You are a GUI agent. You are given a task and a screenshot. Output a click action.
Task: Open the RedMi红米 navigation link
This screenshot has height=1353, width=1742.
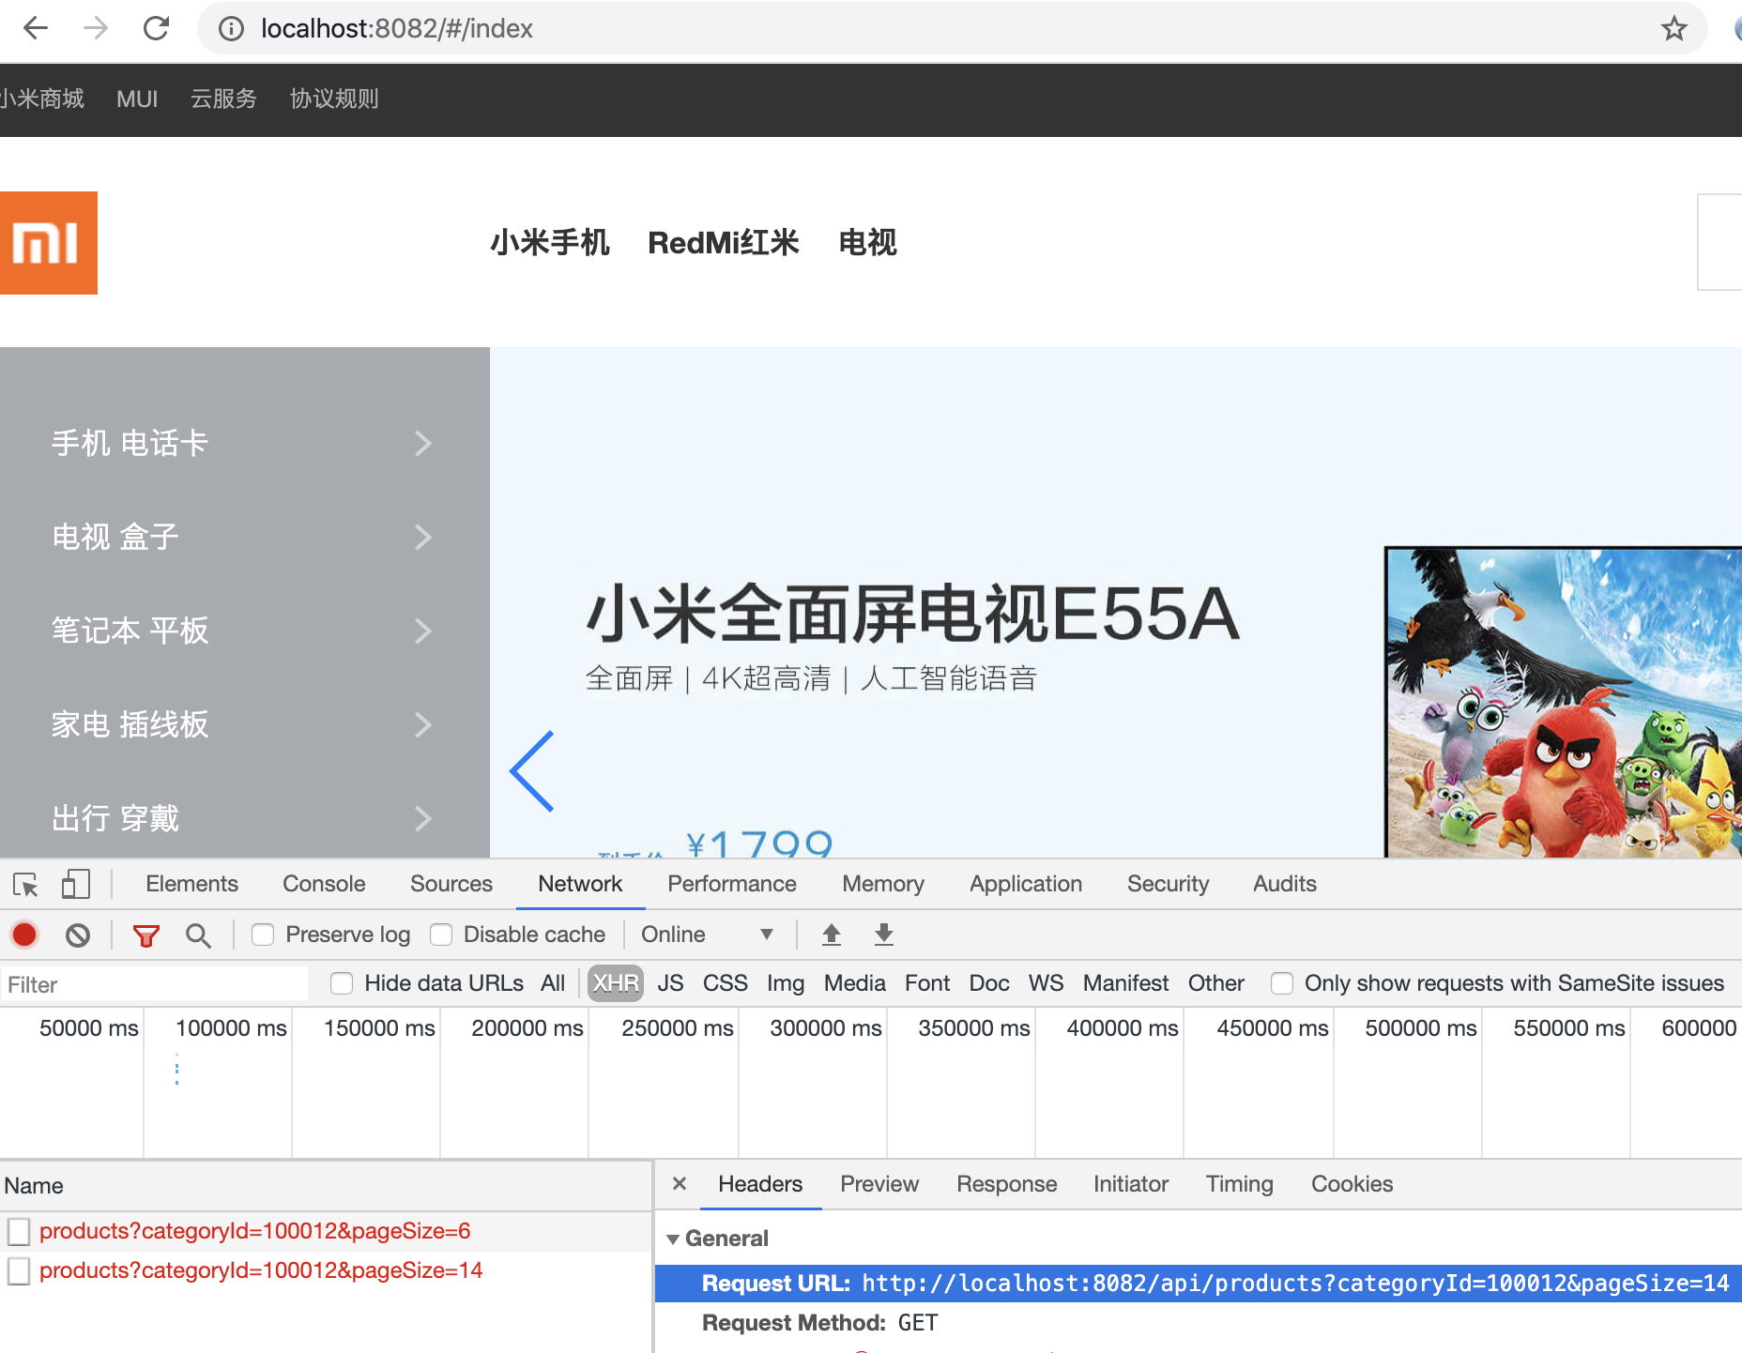coord(725,242)
